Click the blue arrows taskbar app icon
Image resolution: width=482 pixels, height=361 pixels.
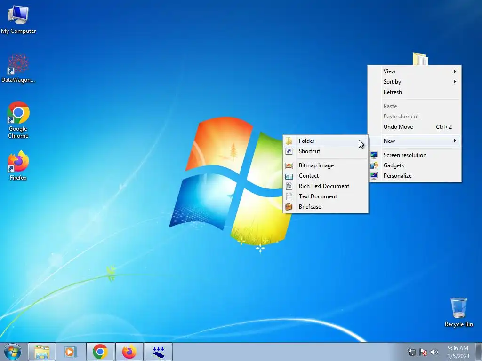point(159,352)
